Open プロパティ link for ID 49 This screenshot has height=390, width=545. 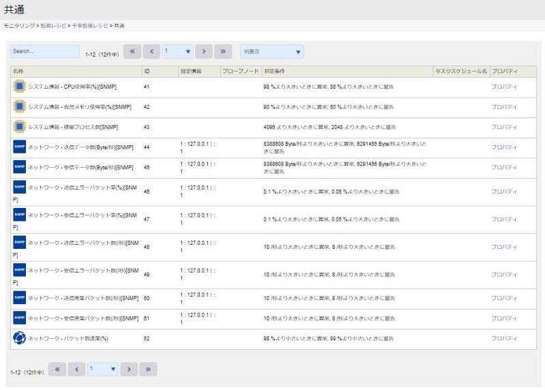click(x=504, y=274)
